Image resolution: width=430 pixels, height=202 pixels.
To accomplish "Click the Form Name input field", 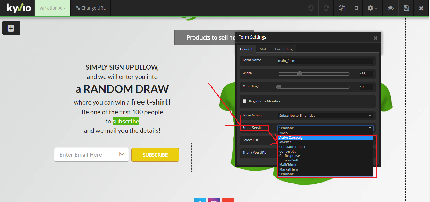I will click(325, 61).
